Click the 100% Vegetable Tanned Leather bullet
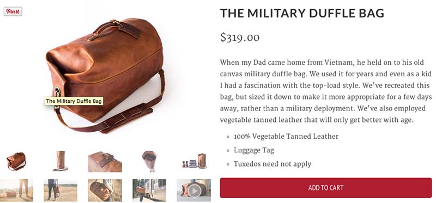 coord(286,137)
